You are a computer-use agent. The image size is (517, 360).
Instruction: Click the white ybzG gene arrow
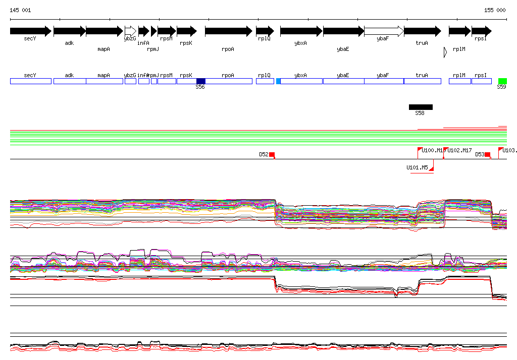pyautogui.click(x=131, y=31)
